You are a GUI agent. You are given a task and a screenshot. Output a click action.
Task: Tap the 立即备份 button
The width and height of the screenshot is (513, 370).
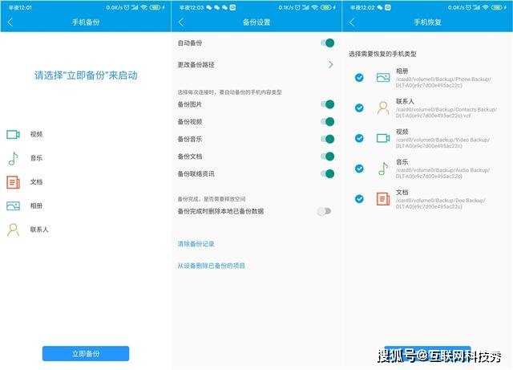click(x=86, y=354)
